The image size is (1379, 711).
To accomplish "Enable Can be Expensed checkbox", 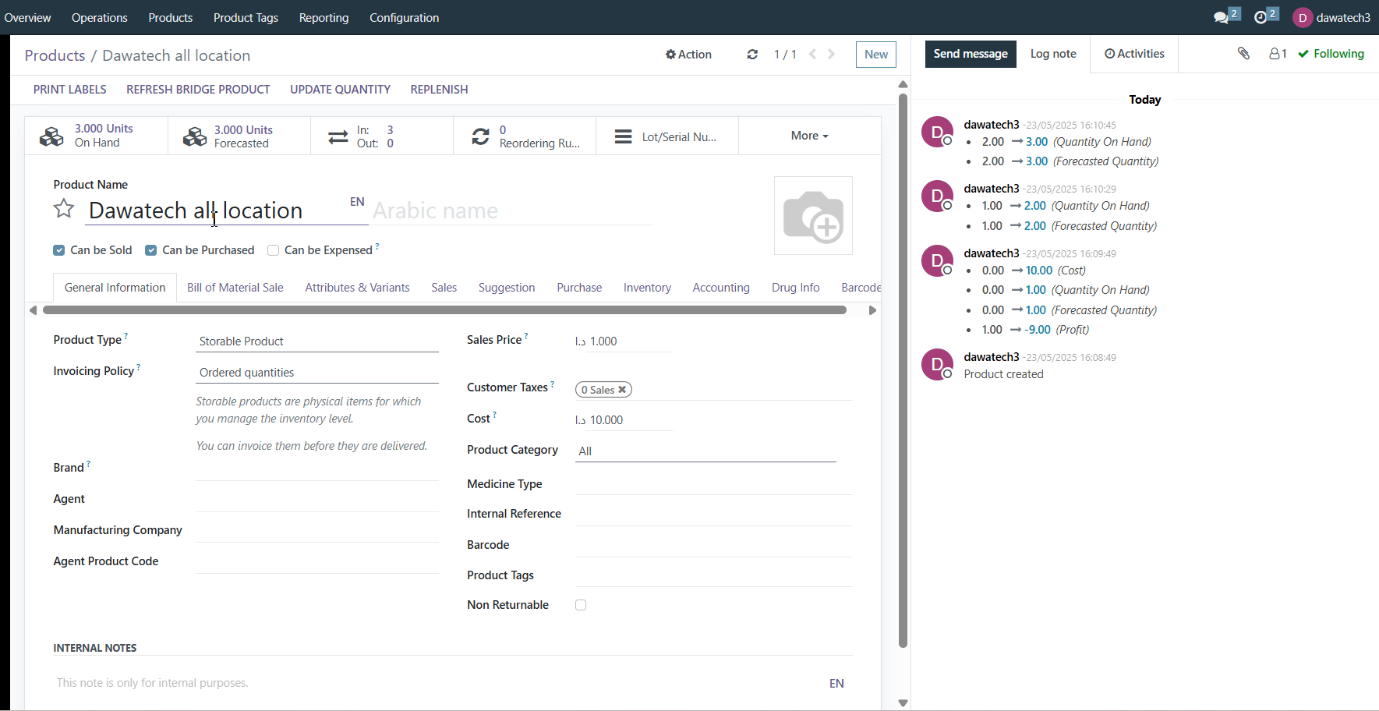I will click(x=273, y=250).
